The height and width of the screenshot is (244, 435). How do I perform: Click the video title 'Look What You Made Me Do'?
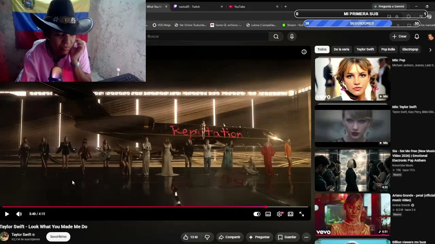pyautogui.click(x=43, y=227)
